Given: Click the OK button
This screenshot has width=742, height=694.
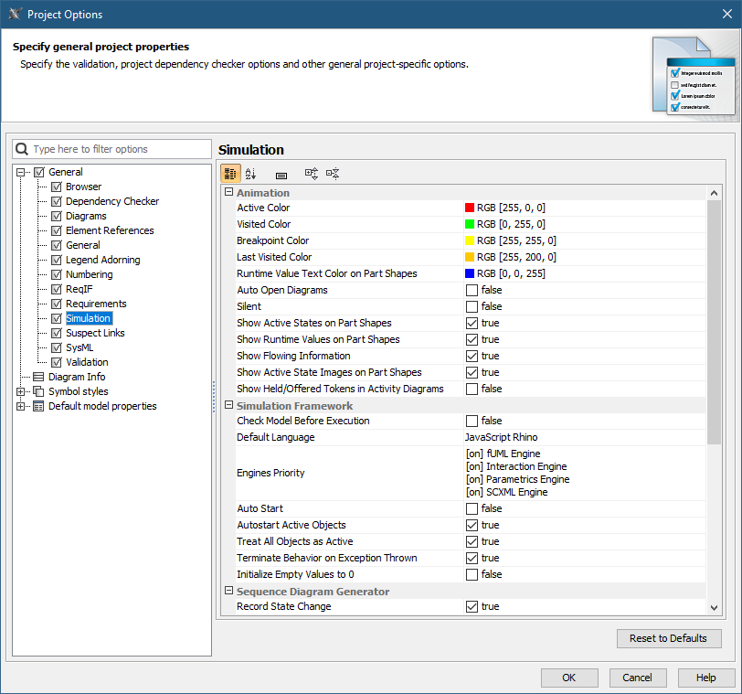Looking at the screenshot, I should 569,678.
